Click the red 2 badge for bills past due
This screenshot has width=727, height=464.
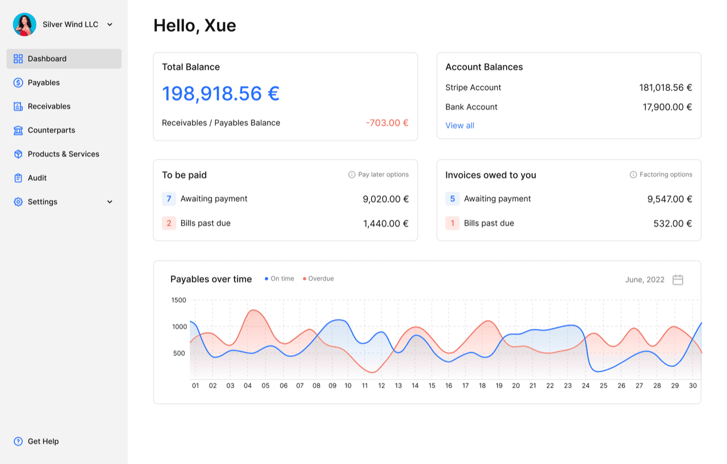point(169,223)
